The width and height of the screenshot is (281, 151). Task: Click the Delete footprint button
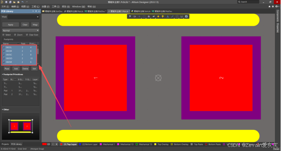(x=25, y=69)
